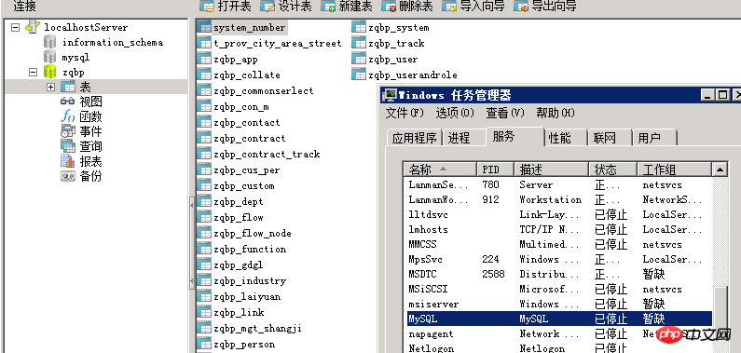Viewport: 741px width, 353px height.
Task: Switch to the 应用程序 tab
Action: (415, 138)
